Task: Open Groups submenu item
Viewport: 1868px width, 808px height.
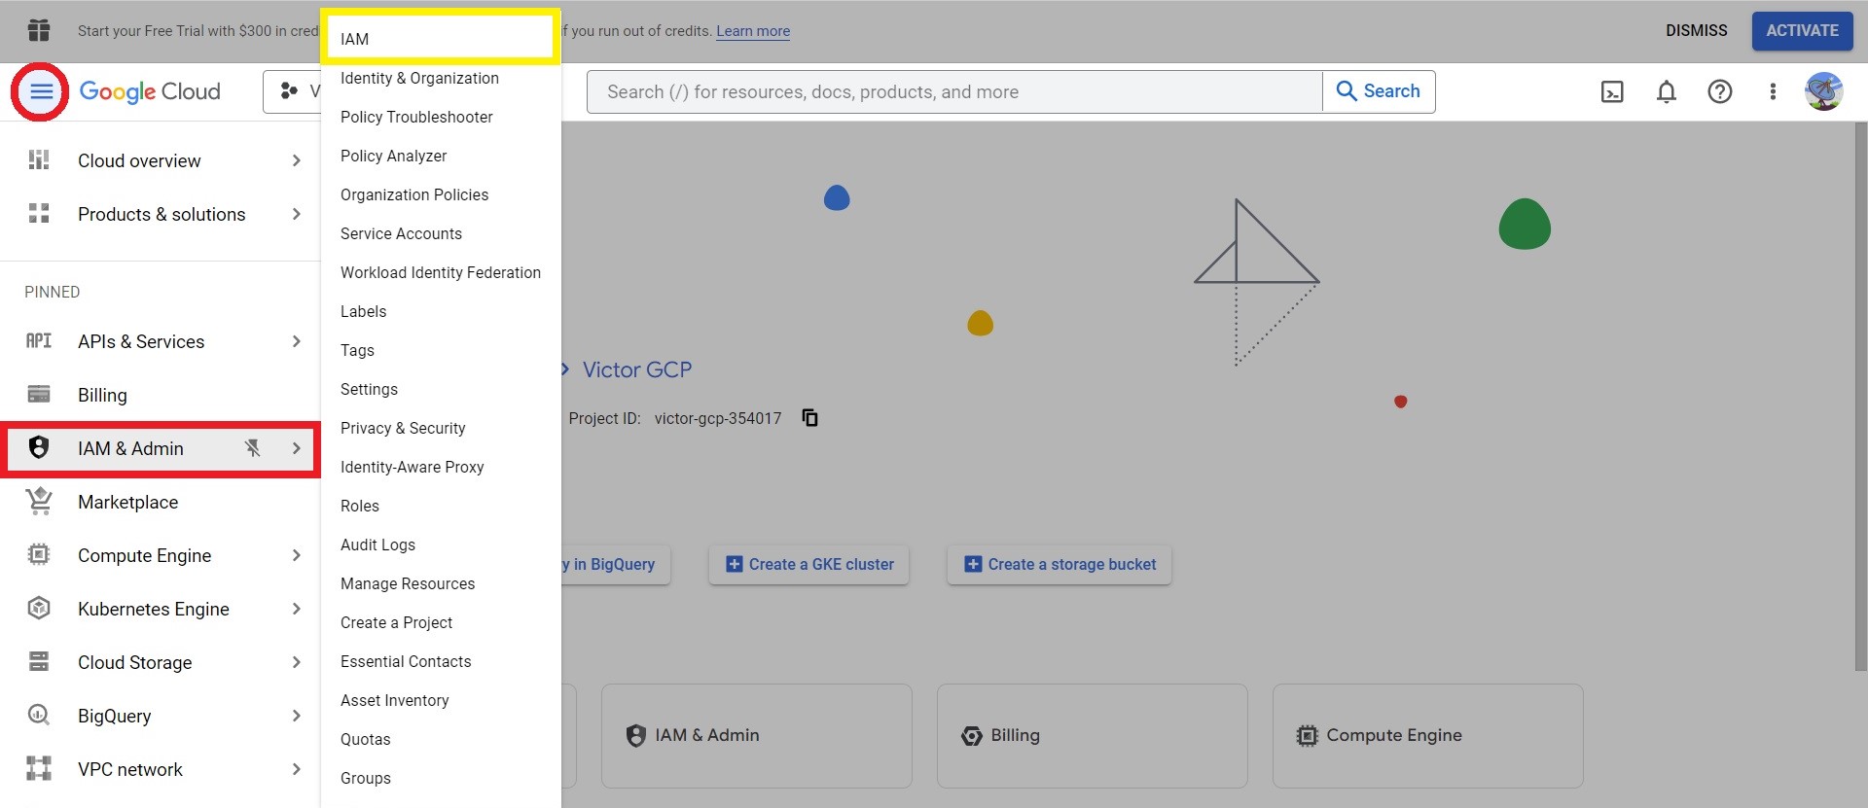Action: [441, 778]
